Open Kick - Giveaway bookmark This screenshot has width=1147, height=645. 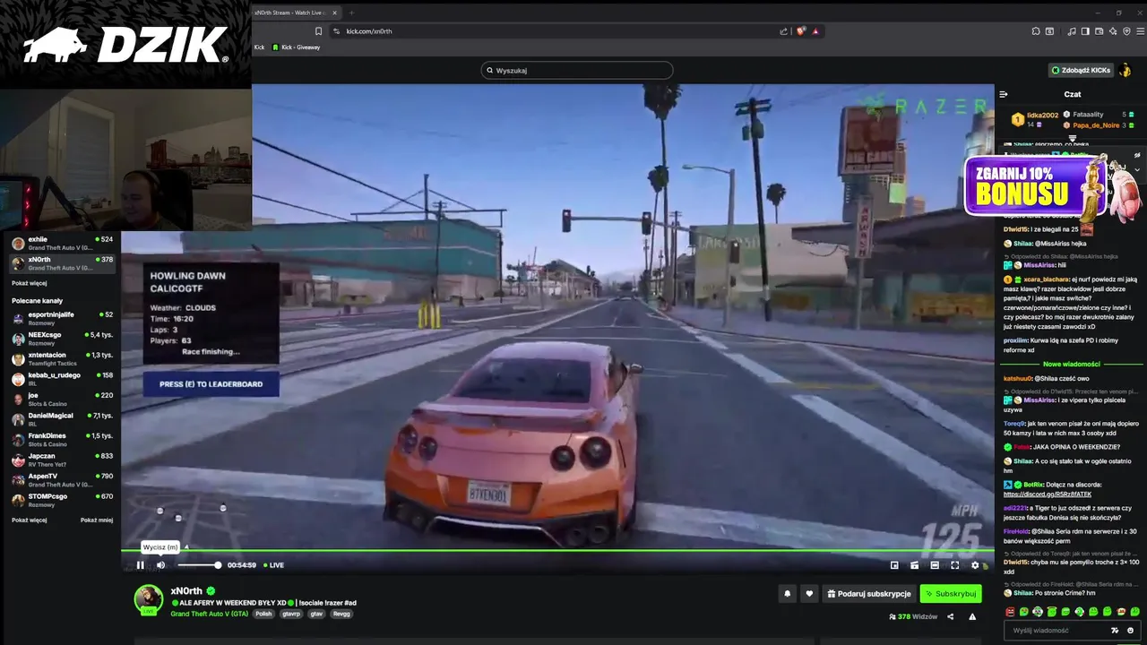coord(296,47)
